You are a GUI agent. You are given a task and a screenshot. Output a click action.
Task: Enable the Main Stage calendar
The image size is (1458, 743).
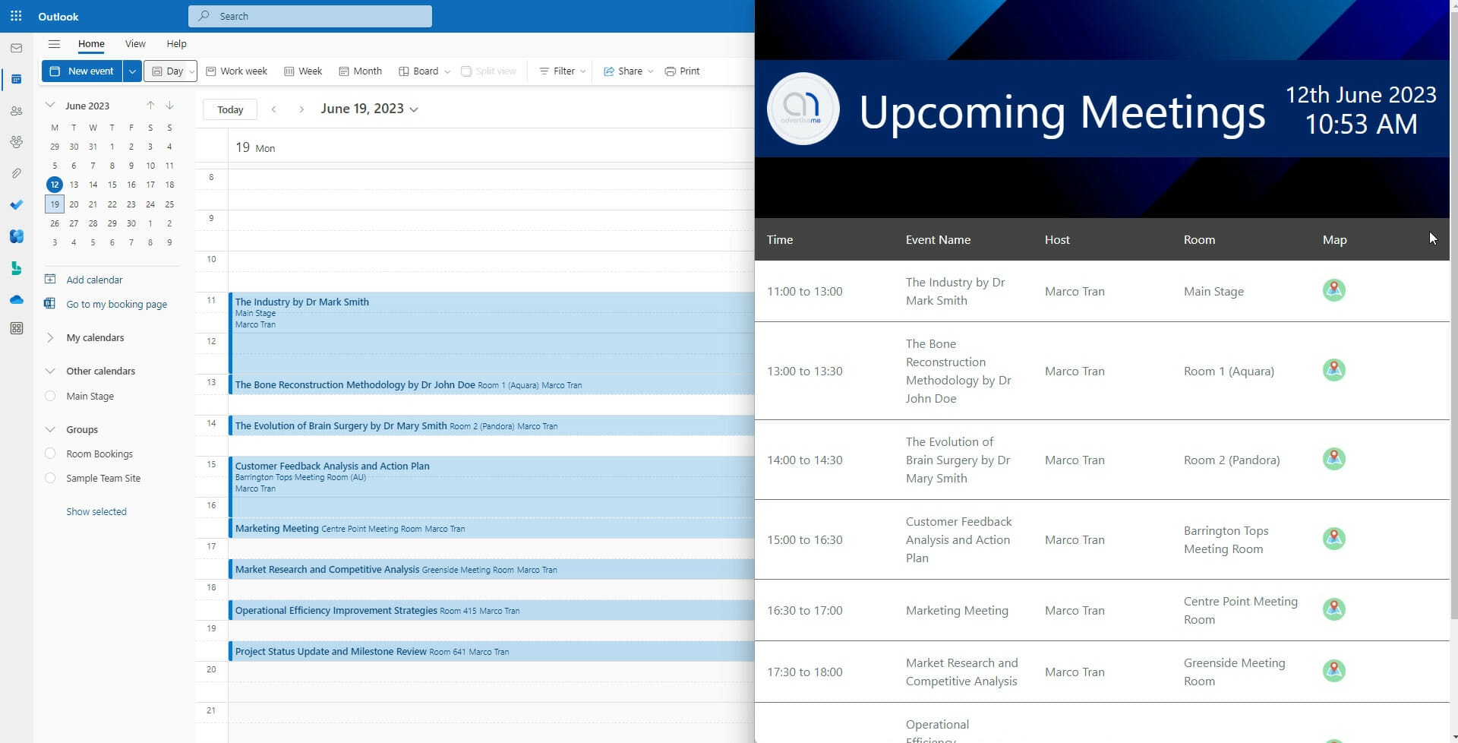click(50, 396)
